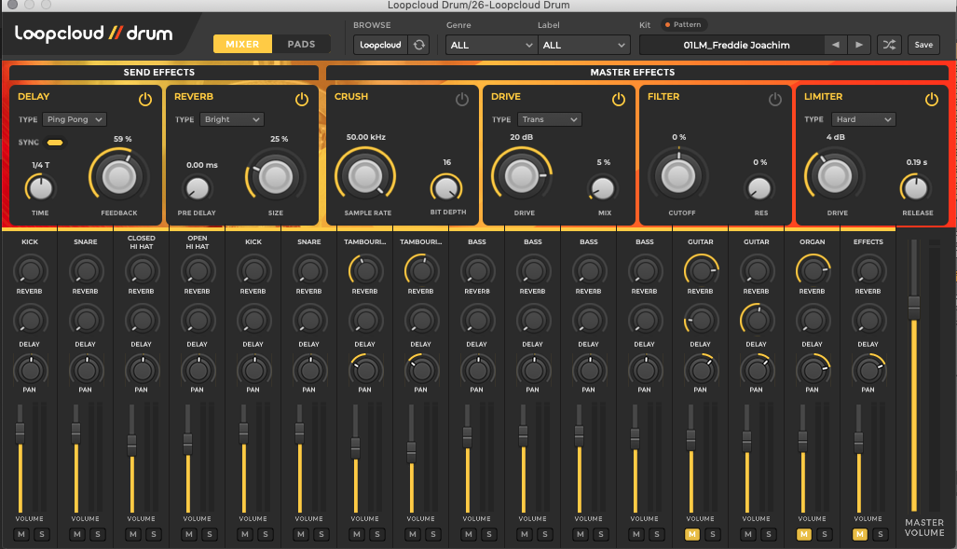
Task: Open the Limiter Type Hard dropdown
Action: [x=863, y=119]
